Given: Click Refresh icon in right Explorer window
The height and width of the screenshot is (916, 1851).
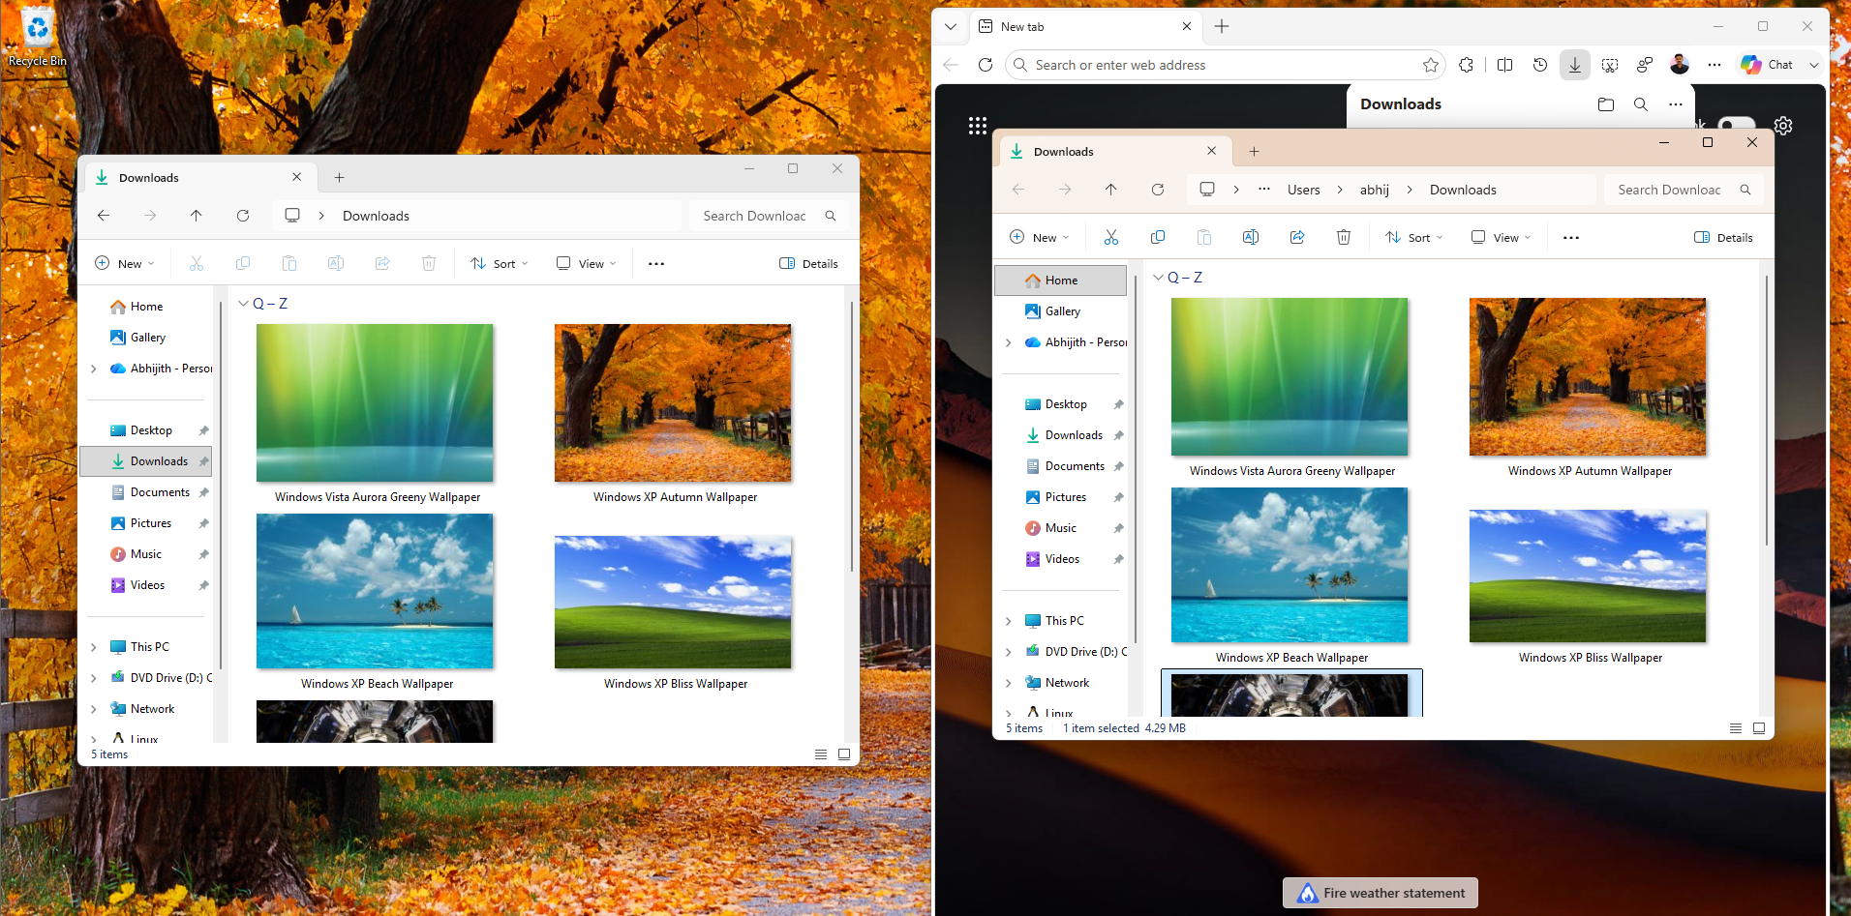Looking at the screenshot, I should pos(1158,190).
